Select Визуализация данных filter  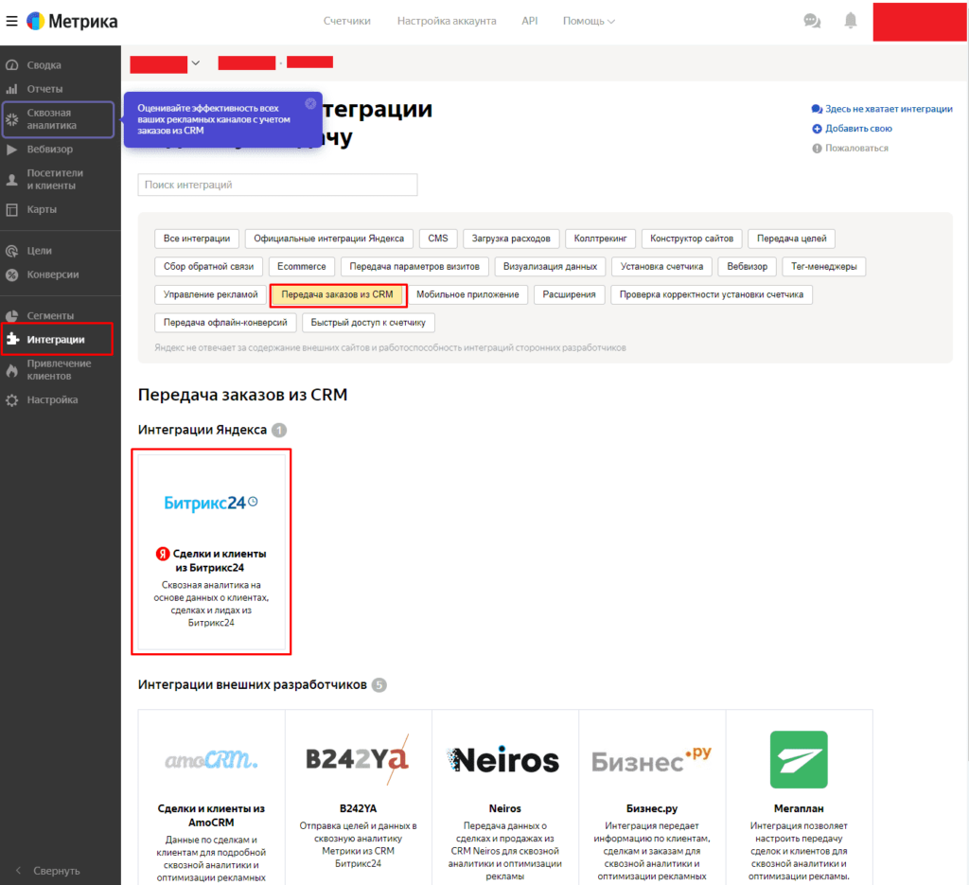point(550,266)
